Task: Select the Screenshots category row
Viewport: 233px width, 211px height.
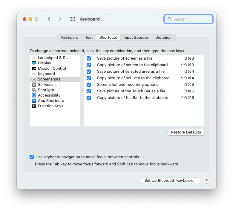Action: [55, 79]
